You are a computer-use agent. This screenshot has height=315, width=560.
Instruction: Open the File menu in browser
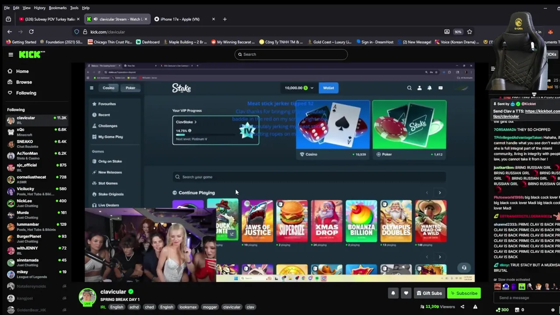[x=7, y=8]
